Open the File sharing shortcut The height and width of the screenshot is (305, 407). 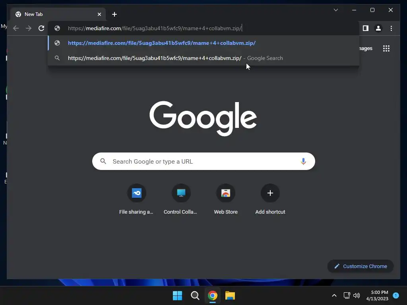137,199
